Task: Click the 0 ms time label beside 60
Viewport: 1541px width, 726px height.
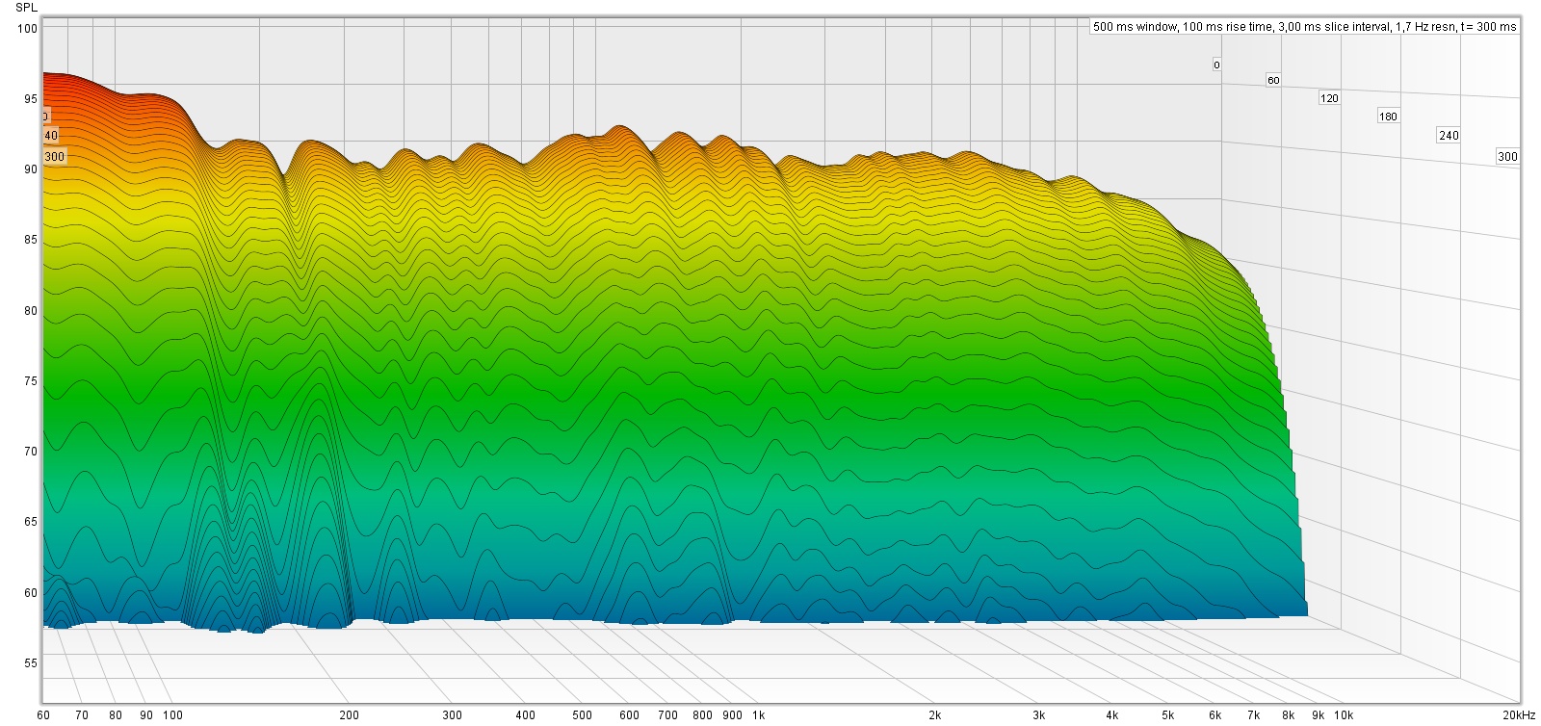Action: coord(1216,65)
